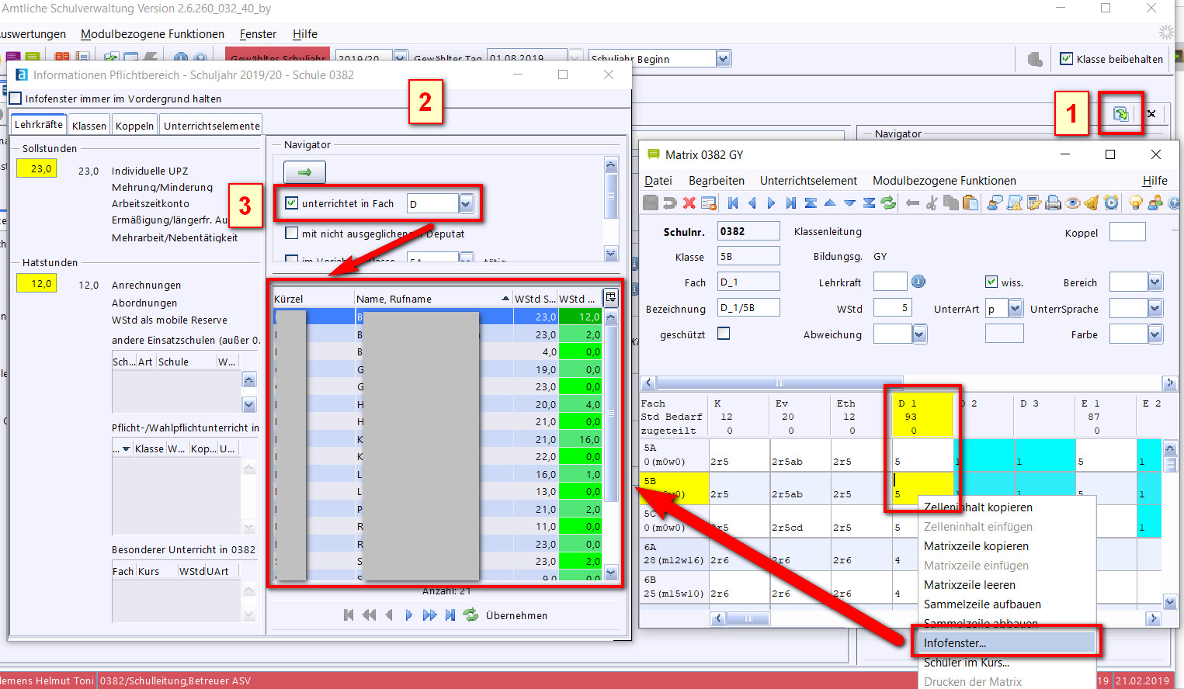Toggle the wiss. checkbox
Viewport: 1184px width, 689px height.
click(x=991, y=282)
